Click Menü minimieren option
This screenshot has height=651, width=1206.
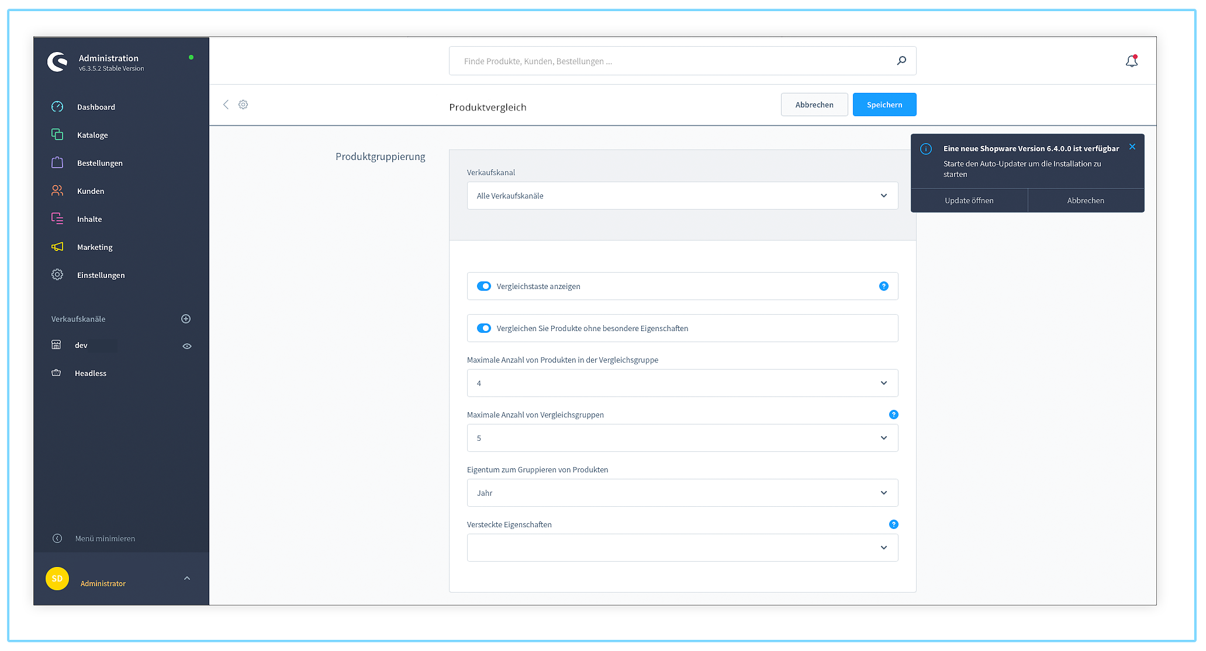tap(104, 539)
